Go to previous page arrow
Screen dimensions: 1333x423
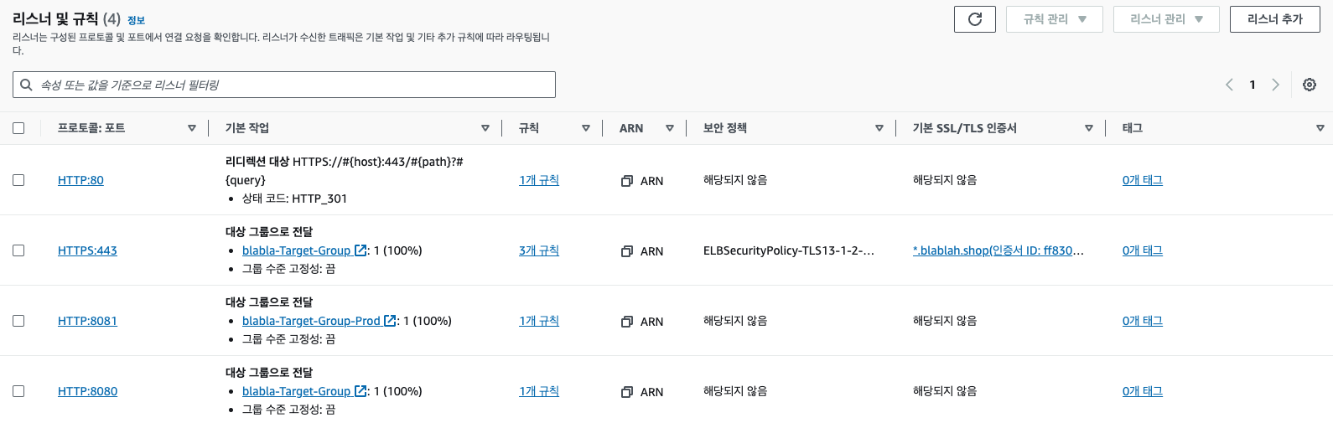(x=1229, y=85)
